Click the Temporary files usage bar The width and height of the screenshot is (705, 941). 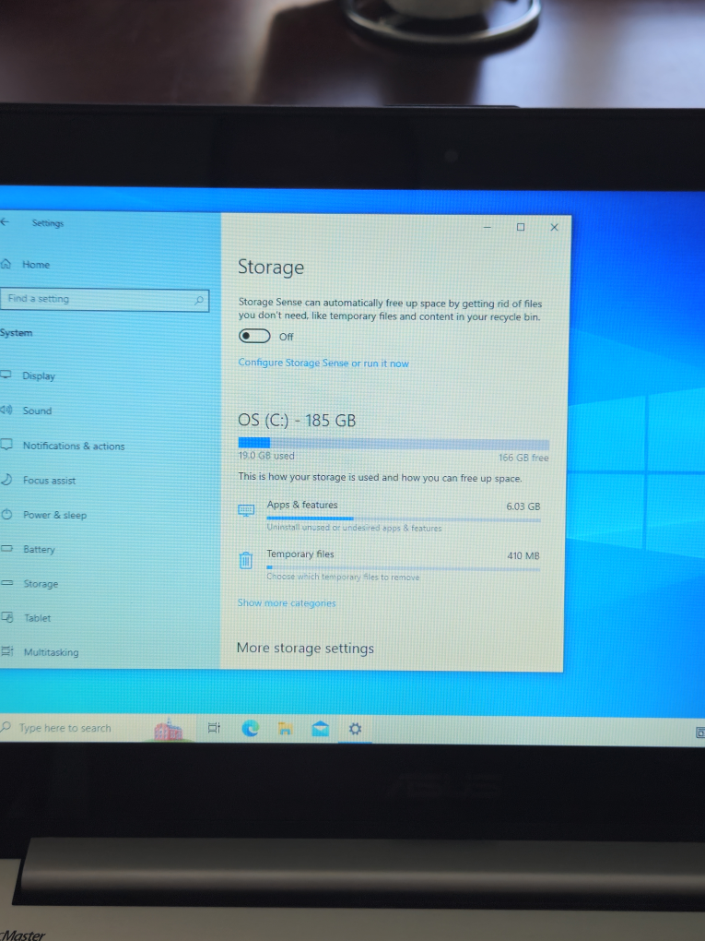(x=404, y=567)
